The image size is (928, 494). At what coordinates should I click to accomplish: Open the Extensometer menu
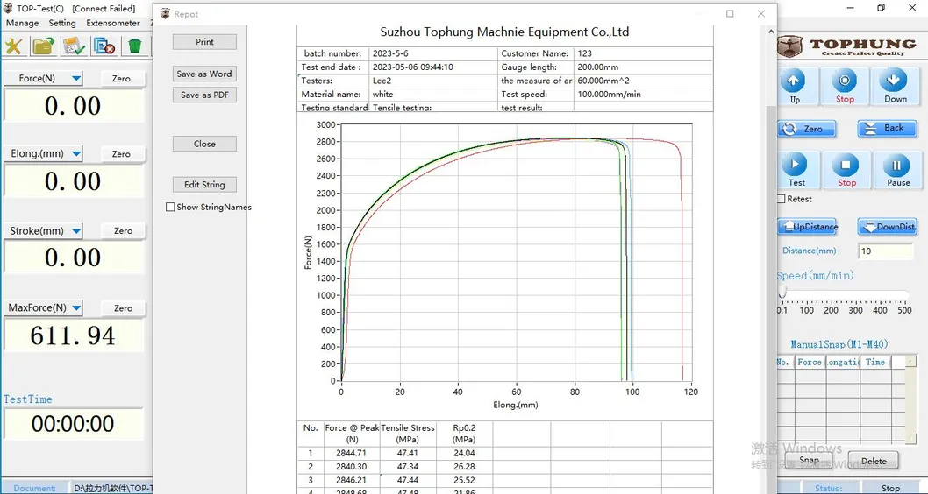tap(113, 23)
